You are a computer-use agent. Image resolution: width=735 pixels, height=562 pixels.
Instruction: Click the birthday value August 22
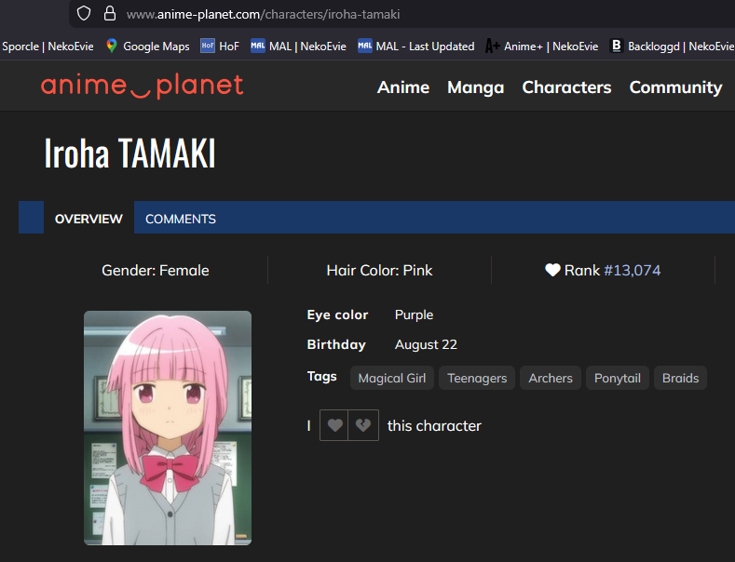(426, 344)
